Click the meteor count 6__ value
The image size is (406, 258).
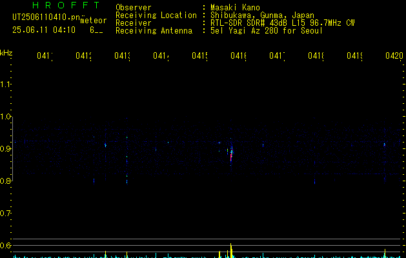tap(96, 30)
